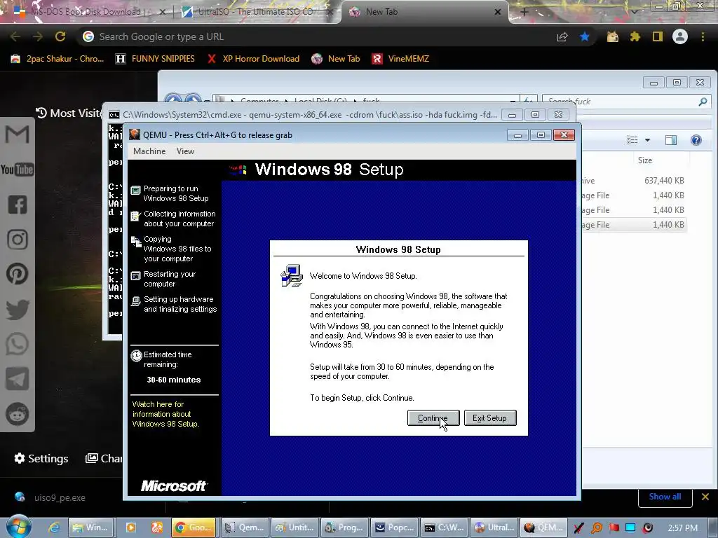Click the Instagram icon in the sidebar
The height and width of the screenshot is (538, 718).
(17, 240)
